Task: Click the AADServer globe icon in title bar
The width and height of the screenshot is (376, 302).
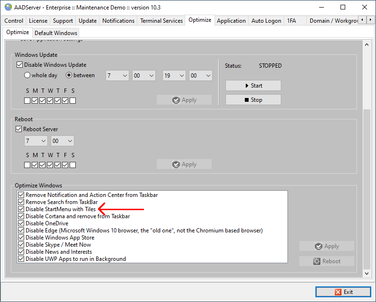Action: tap(8, 7)
